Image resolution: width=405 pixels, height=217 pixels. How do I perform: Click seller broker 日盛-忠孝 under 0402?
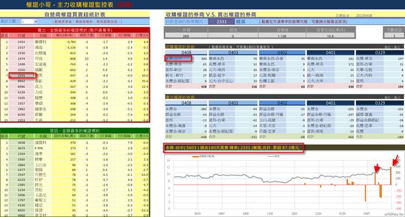click(268, 131)
